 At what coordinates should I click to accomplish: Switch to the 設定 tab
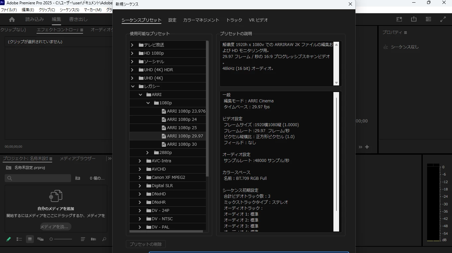click(172, 20)
